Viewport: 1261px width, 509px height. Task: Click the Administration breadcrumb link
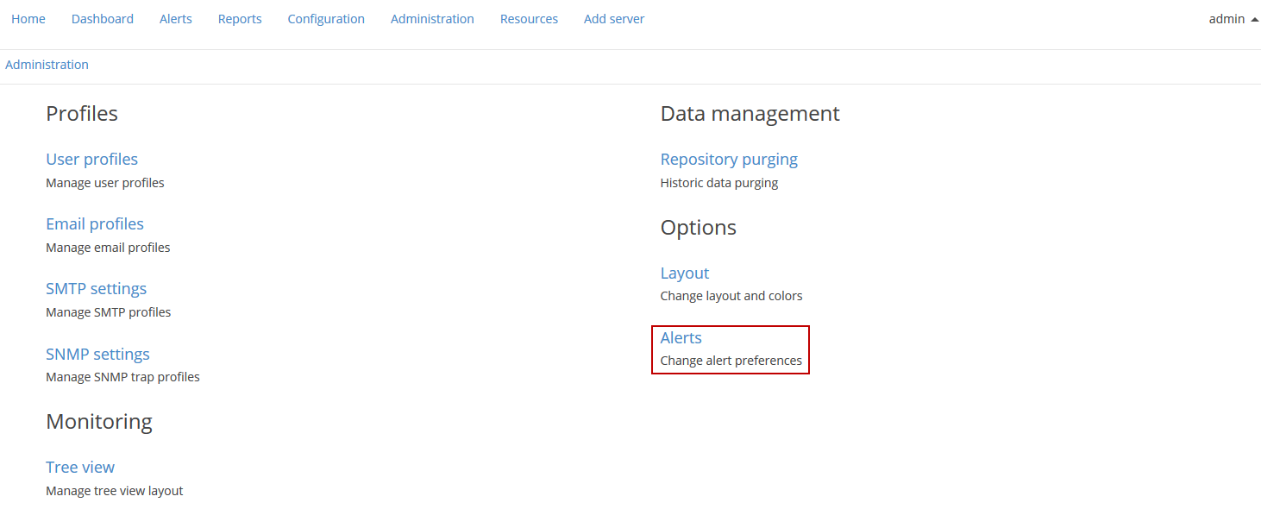(x=47, y=65)
